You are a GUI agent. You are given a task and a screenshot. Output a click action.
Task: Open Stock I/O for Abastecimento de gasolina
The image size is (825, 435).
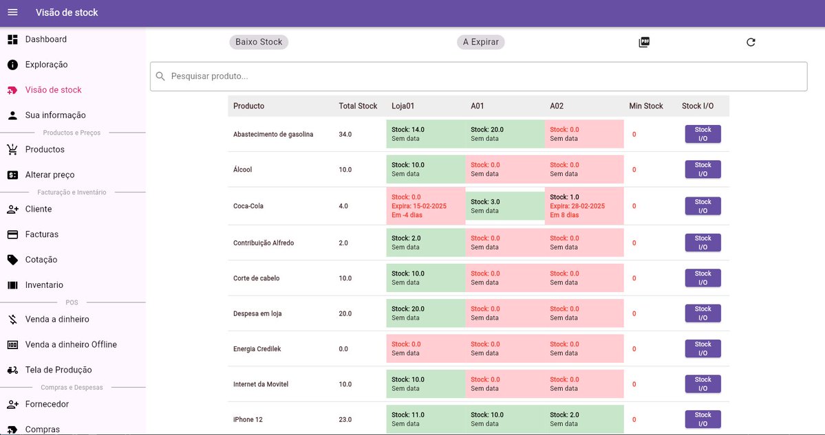(703, 134)
